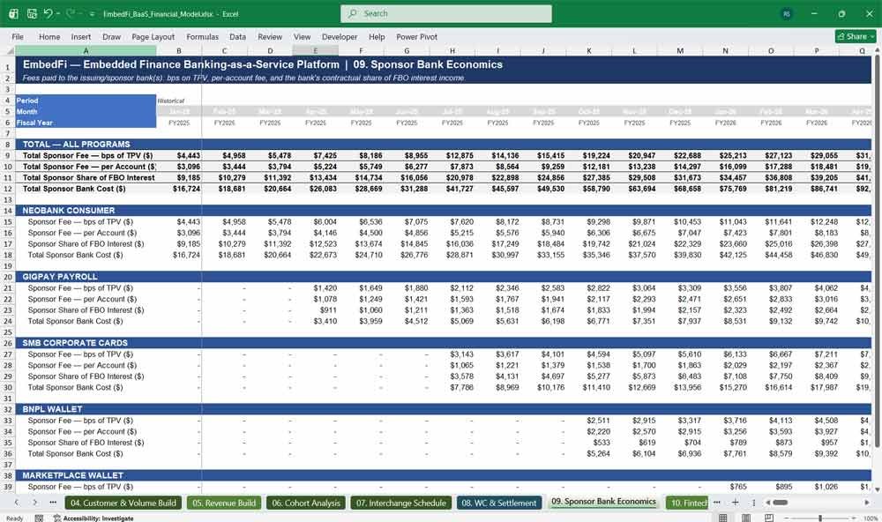Open the Power Pivot tab

pyautogui.click(x=417, y=36)
